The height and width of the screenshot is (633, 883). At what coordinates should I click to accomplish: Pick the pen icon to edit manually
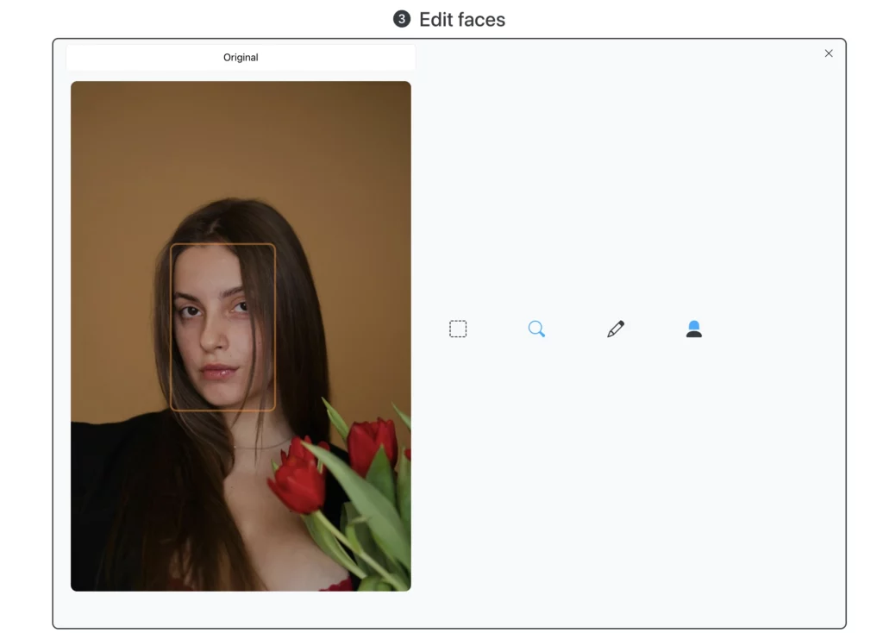point(615,328)
